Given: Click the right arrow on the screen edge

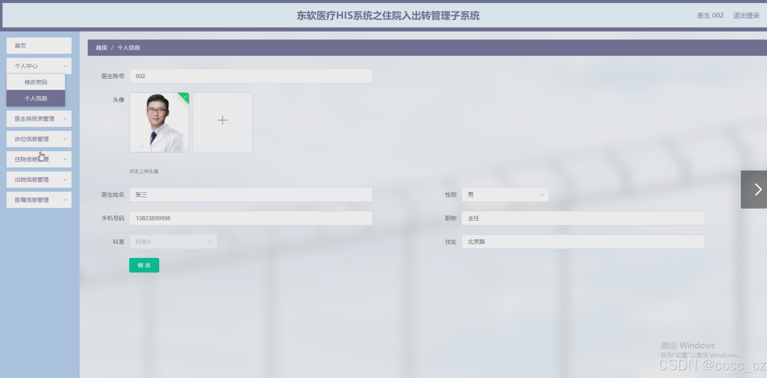Looking at the screenshot, I should click(757, 190).
